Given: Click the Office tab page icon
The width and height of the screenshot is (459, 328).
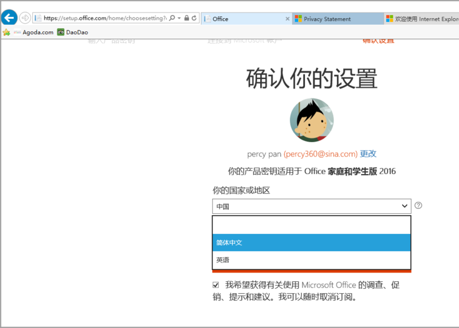Looking at the screenshot, I should (207, 19).
